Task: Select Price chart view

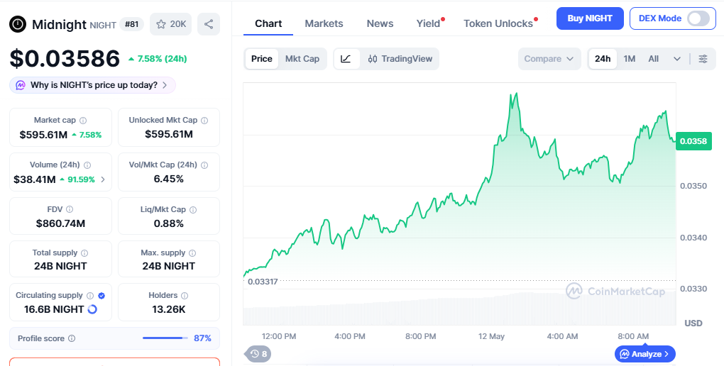Action: point(262,59)
